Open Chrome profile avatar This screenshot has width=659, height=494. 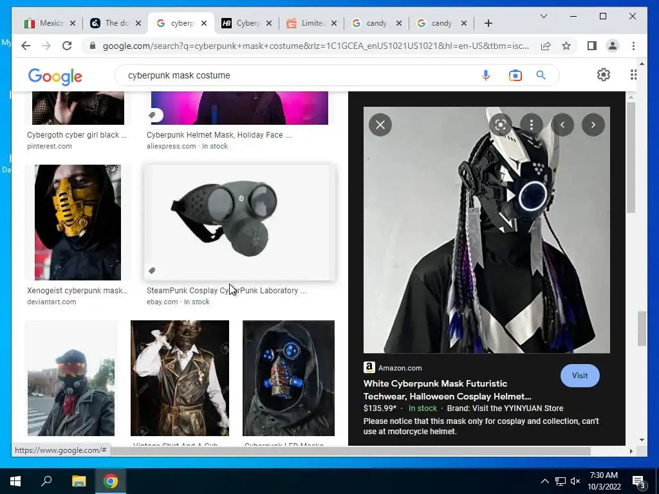click(613, 46)
